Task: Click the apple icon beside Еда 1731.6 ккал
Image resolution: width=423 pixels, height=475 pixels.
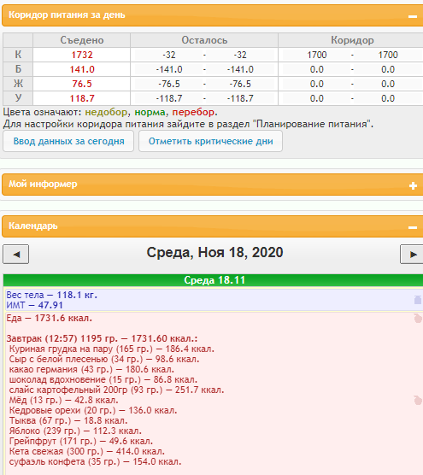Action: click(418, 318)
